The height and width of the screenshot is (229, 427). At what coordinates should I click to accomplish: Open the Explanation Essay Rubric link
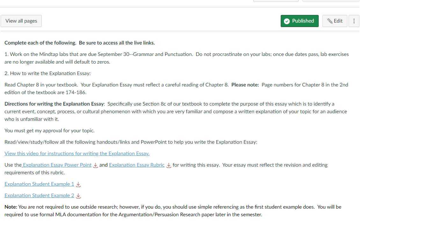tap(137, 165)
